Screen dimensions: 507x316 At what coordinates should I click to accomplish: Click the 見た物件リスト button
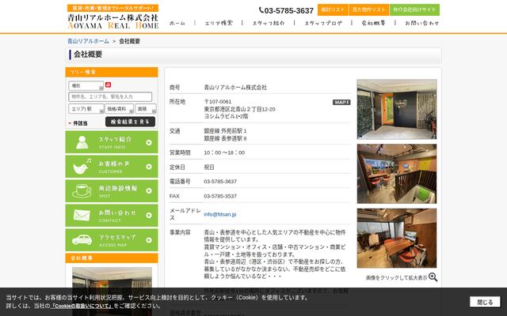(369, 9)
